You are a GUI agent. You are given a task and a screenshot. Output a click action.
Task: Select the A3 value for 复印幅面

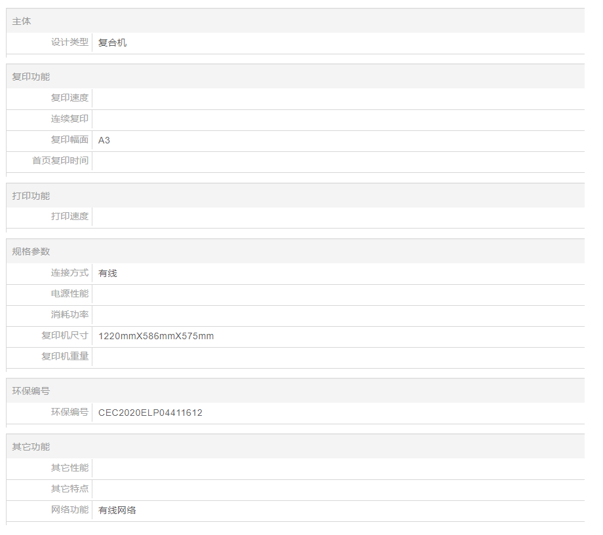pyautogui.click(x=104, y=140)
